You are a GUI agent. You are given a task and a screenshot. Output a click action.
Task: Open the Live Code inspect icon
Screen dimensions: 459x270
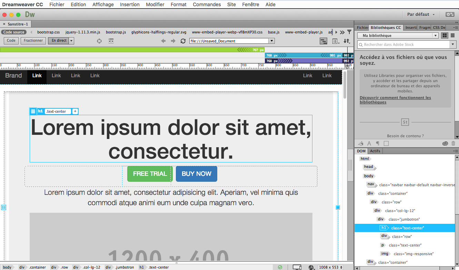pyautogui.click(x=111, y=41)
